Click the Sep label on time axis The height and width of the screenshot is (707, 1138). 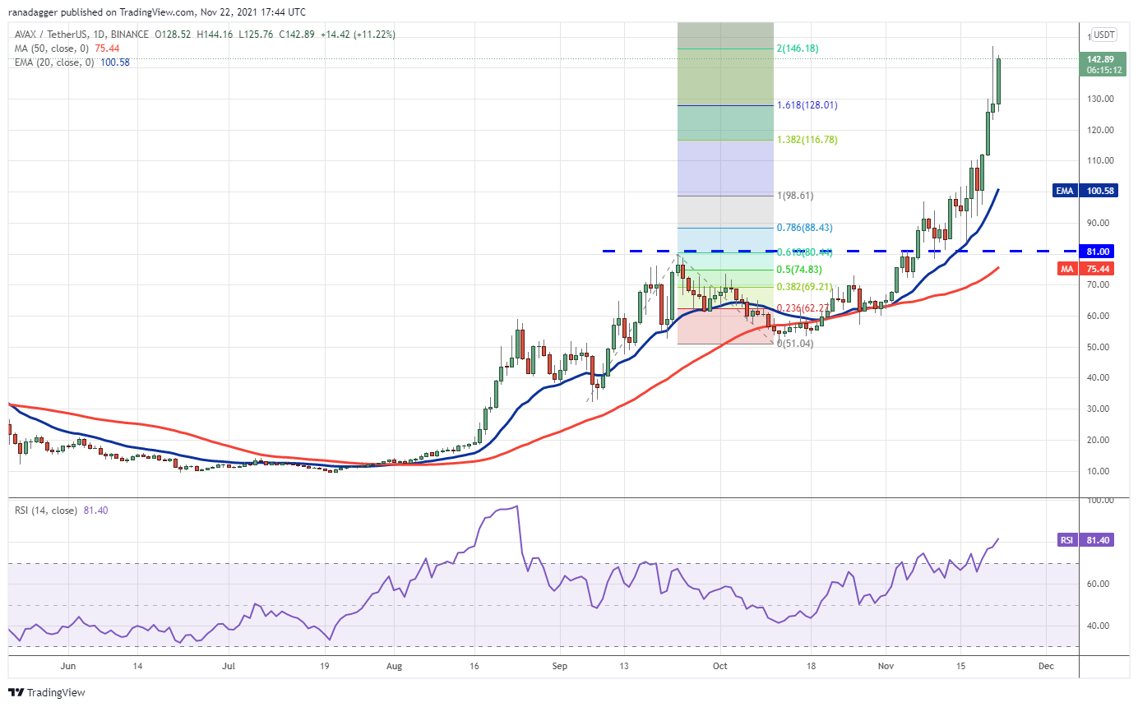(559, 666)
